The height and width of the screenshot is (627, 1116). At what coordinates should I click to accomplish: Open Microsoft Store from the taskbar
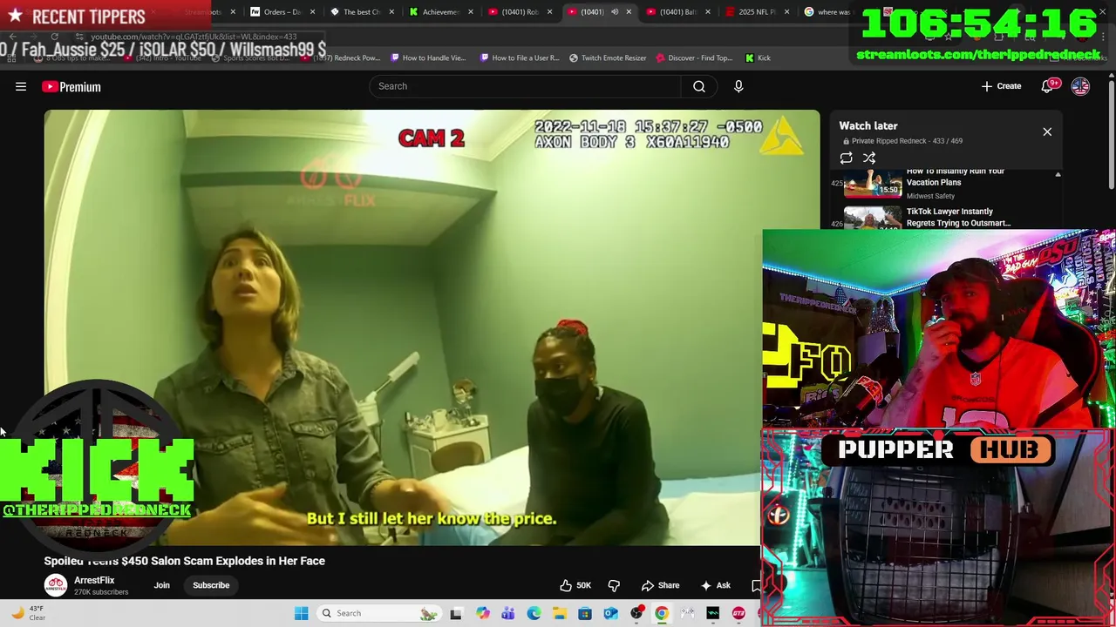click(x=585, y=613)
